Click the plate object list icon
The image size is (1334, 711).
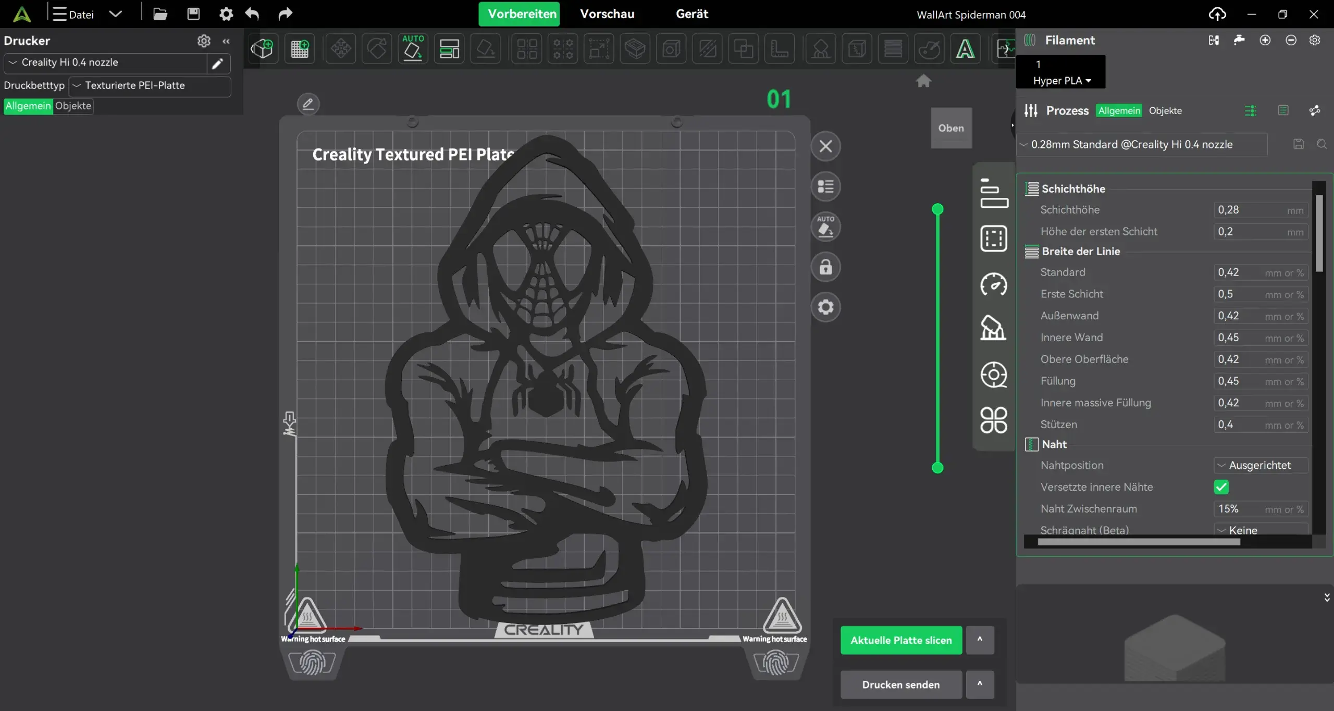coord(825,186)
